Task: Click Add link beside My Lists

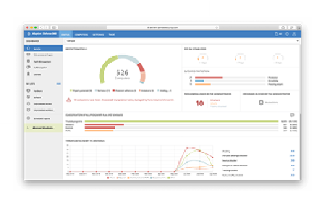Action: point(58,84)
